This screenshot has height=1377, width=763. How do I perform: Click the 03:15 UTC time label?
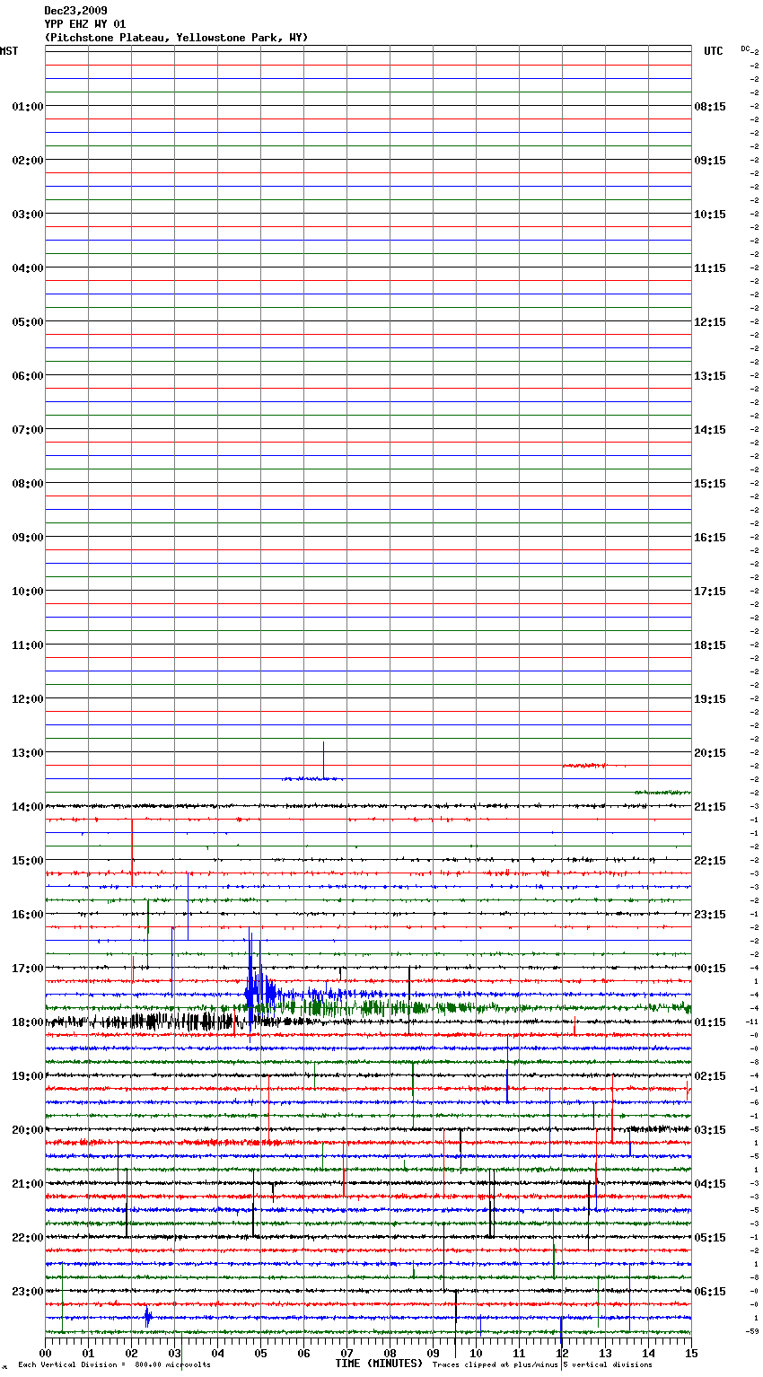pos(710,1130)
